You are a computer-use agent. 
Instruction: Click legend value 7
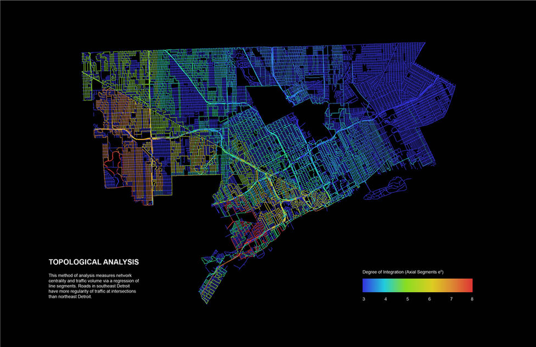coord(451,299)
